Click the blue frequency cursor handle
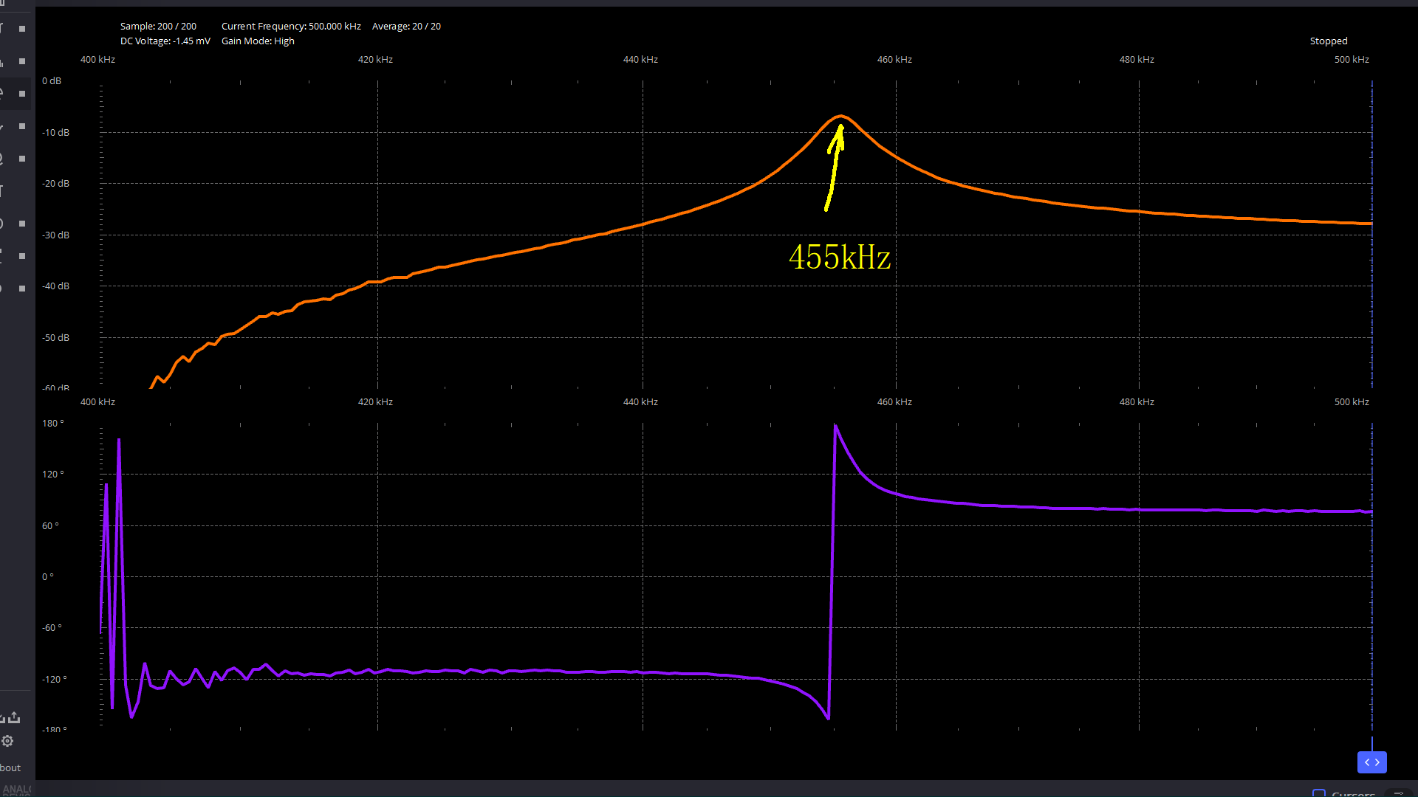Screen dimensions: 1418x797 pos(1371,762)
